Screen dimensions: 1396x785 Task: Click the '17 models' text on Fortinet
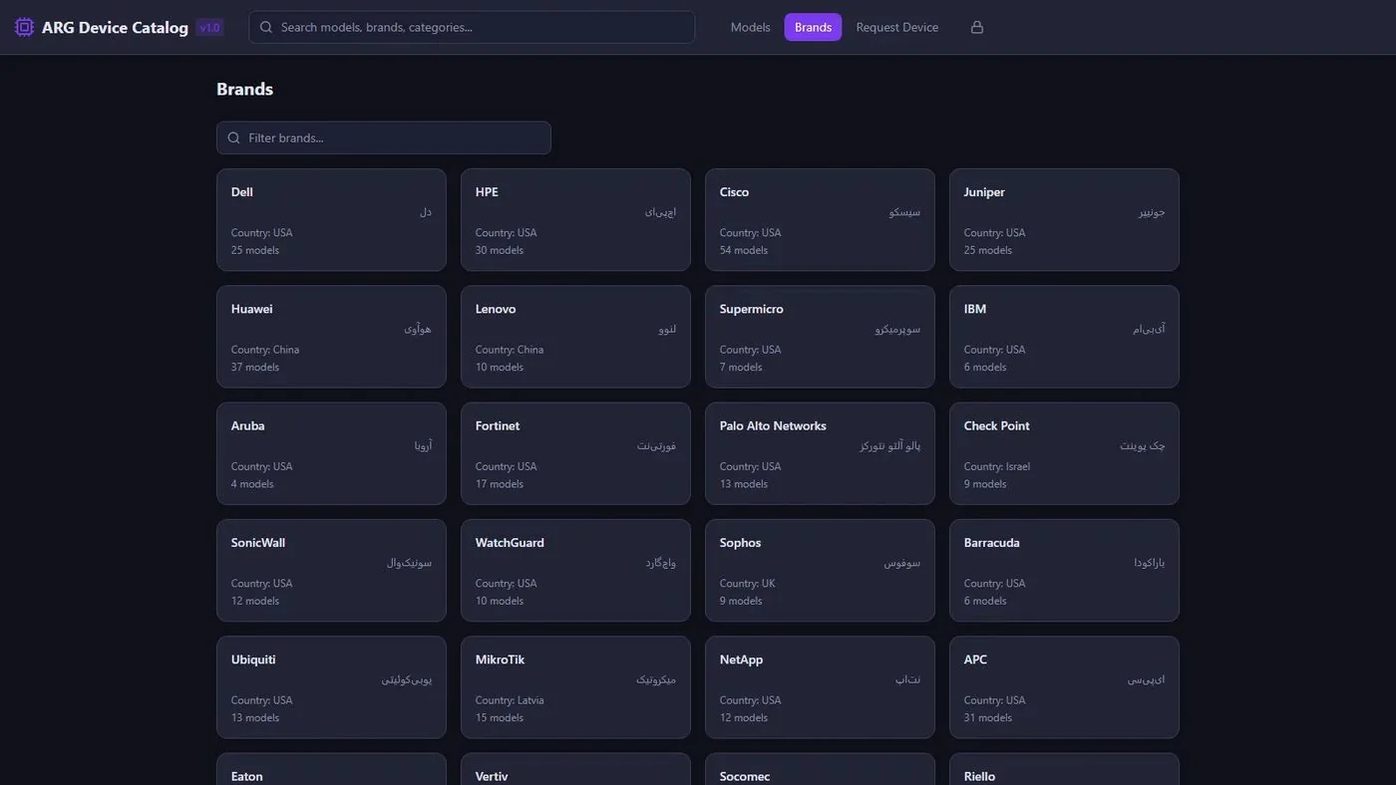point(500,484)
